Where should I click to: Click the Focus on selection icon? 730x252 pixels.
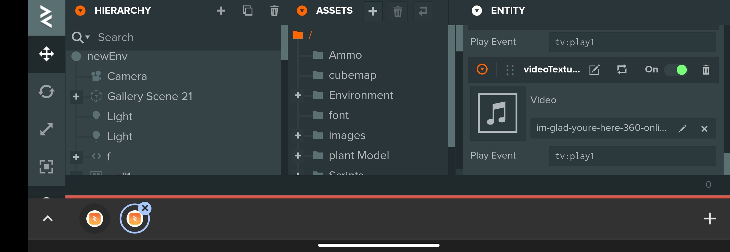tap(47, 167)
